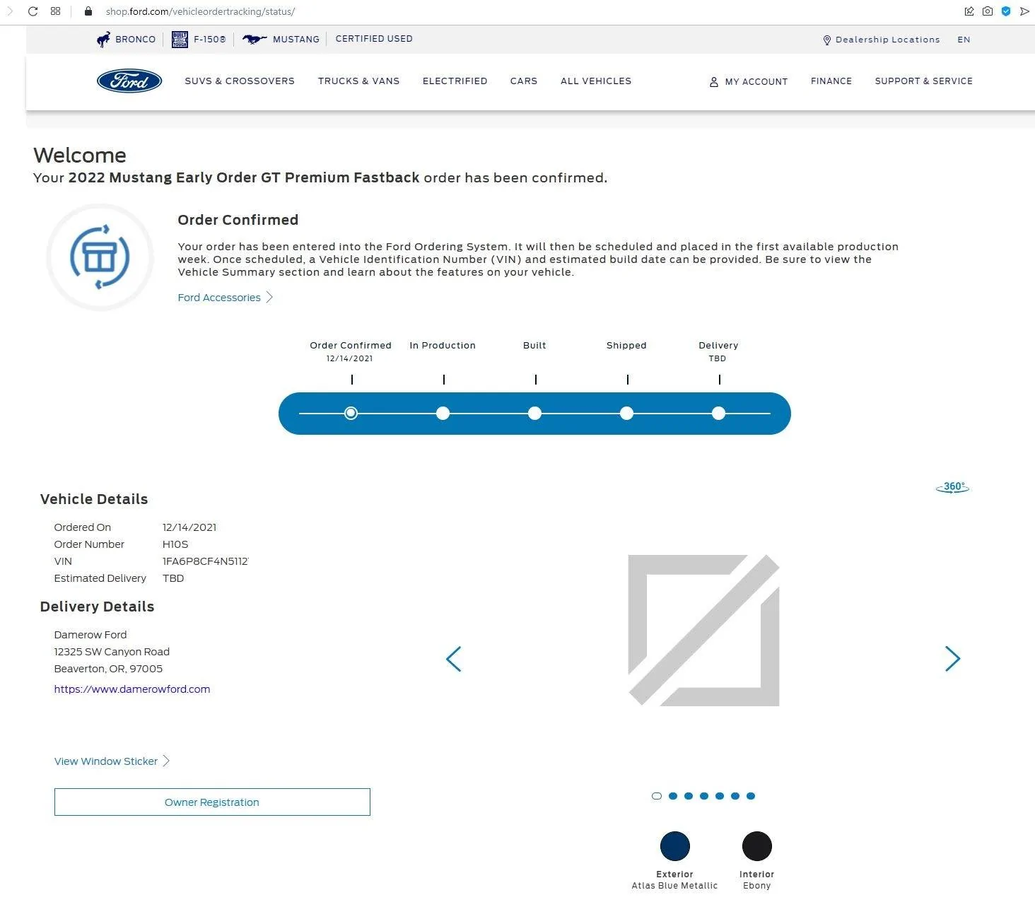The image size is (1035, 907).
Task: Click the padlock site security icon
Action: [88, 11]
